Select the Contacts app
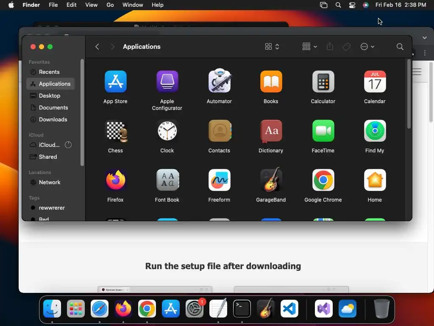 [219, 131]
